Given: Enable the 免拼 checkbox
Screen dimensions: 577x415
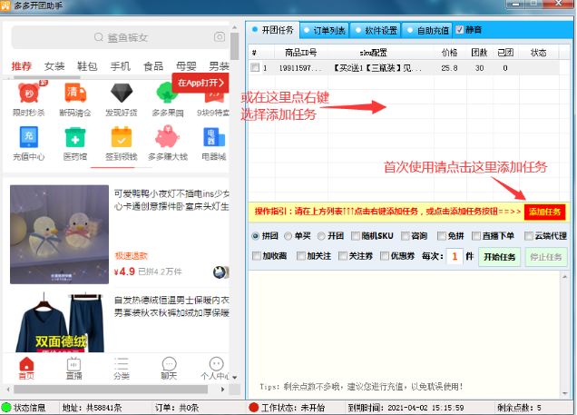Looking at the screenshot, I should click(x=442, y=236).
